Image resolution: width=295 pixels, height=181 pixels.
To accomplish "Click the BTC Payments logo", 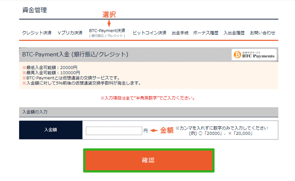I will coord(254,55).
